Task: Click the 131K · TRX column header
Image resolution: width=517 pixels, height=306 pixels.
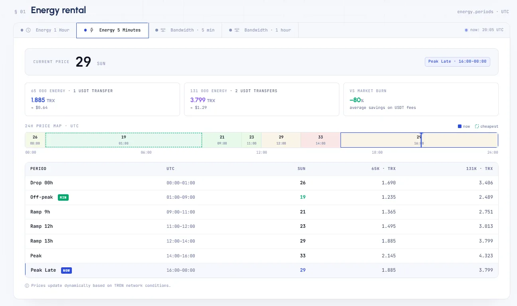Action: [x=479, y=169]
